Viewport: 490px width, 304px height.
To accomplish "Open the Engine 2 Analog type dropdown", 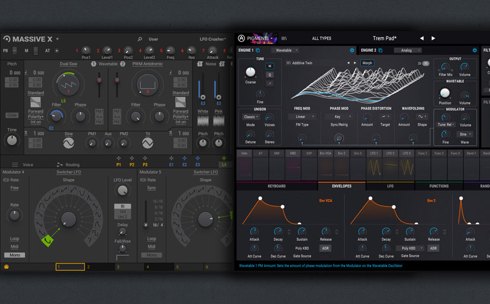I will (408, 50).
